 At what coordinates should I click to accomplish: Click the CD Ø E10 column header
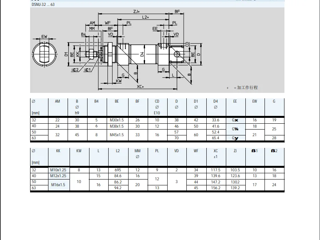pos(157,107)
